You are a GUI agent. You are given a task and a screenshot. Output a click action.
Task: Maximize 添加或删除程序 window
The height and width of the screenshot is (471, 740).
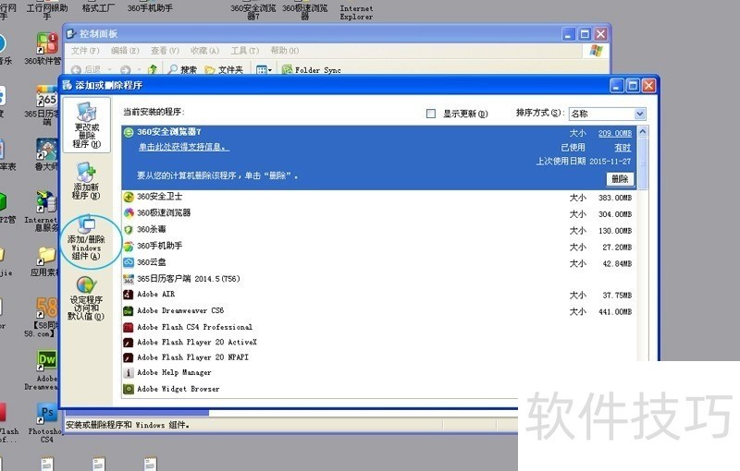pyautogui.click(x=633, y=86)
